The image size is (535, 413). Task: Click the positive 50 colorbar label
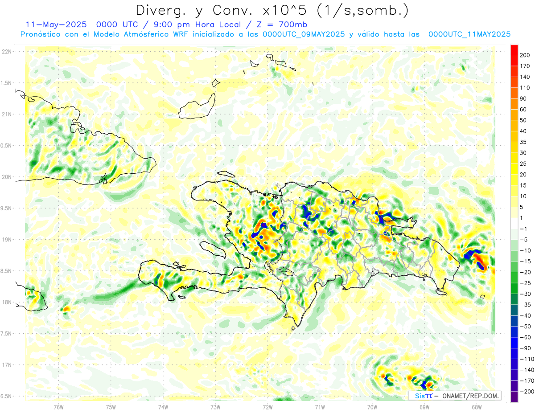point(524,120)
